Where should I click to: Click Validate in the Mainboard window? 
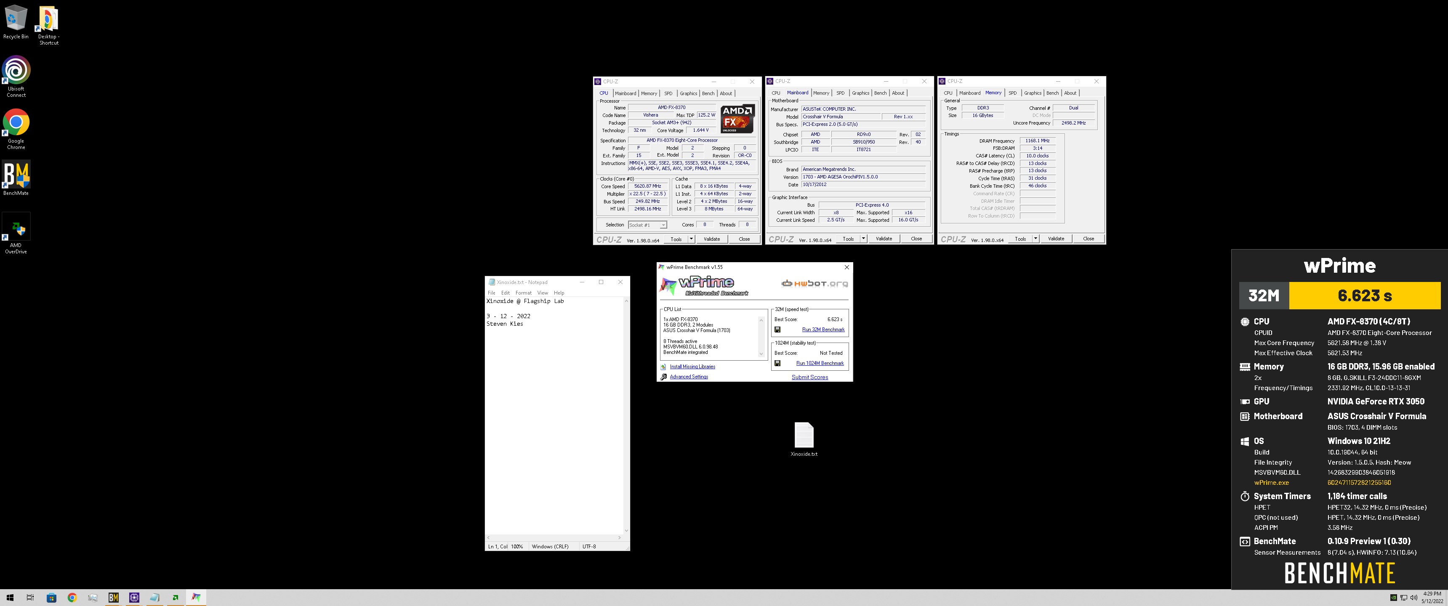(x=884, y=239)
